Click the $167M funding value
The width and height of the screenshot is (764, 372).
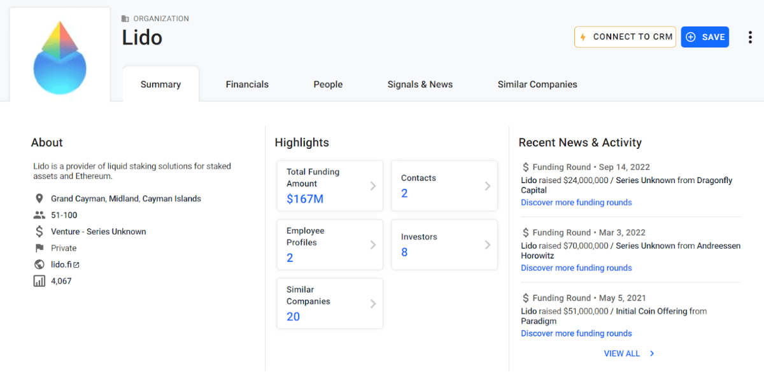click(305, 199)
